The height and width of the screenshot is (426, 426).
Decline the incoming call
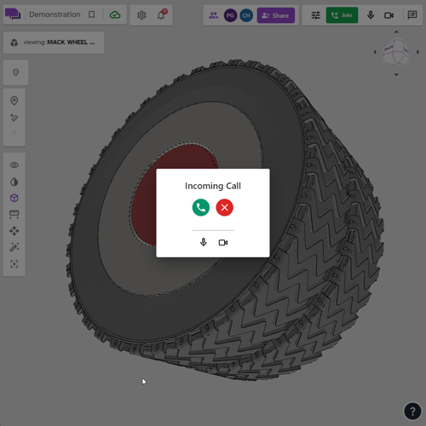[x=224, y=208]
